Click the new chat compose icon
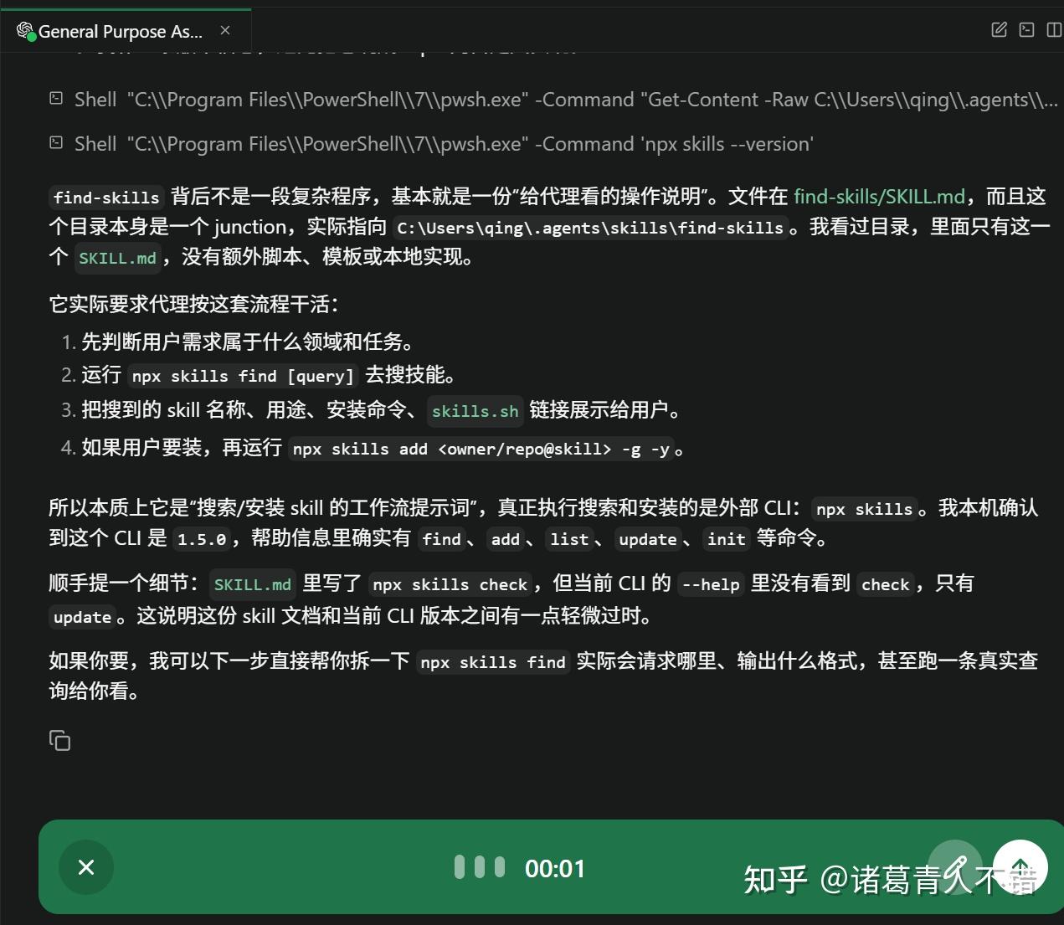This screenshot has height=925, width=1064. pos(999,30)
